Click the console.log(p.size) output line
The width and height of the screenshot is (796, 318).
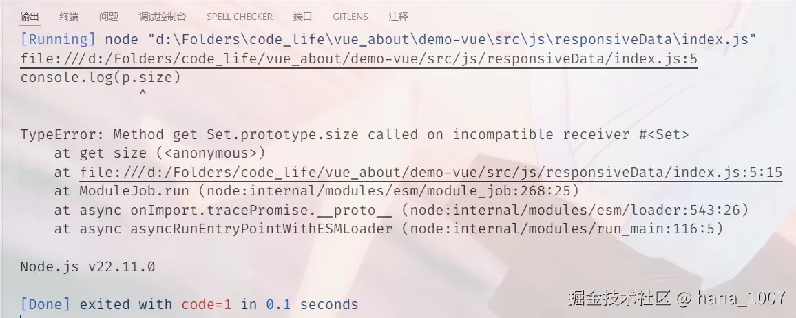101,78
